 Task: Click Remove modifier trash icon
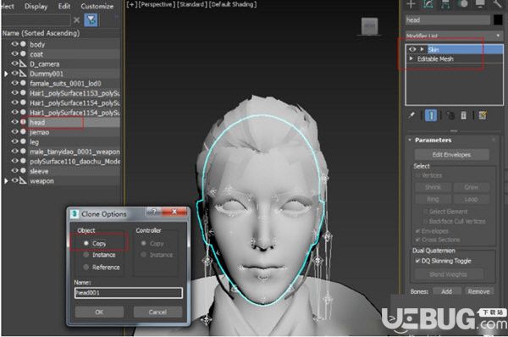pyautogui.click(x=464, y=115)
